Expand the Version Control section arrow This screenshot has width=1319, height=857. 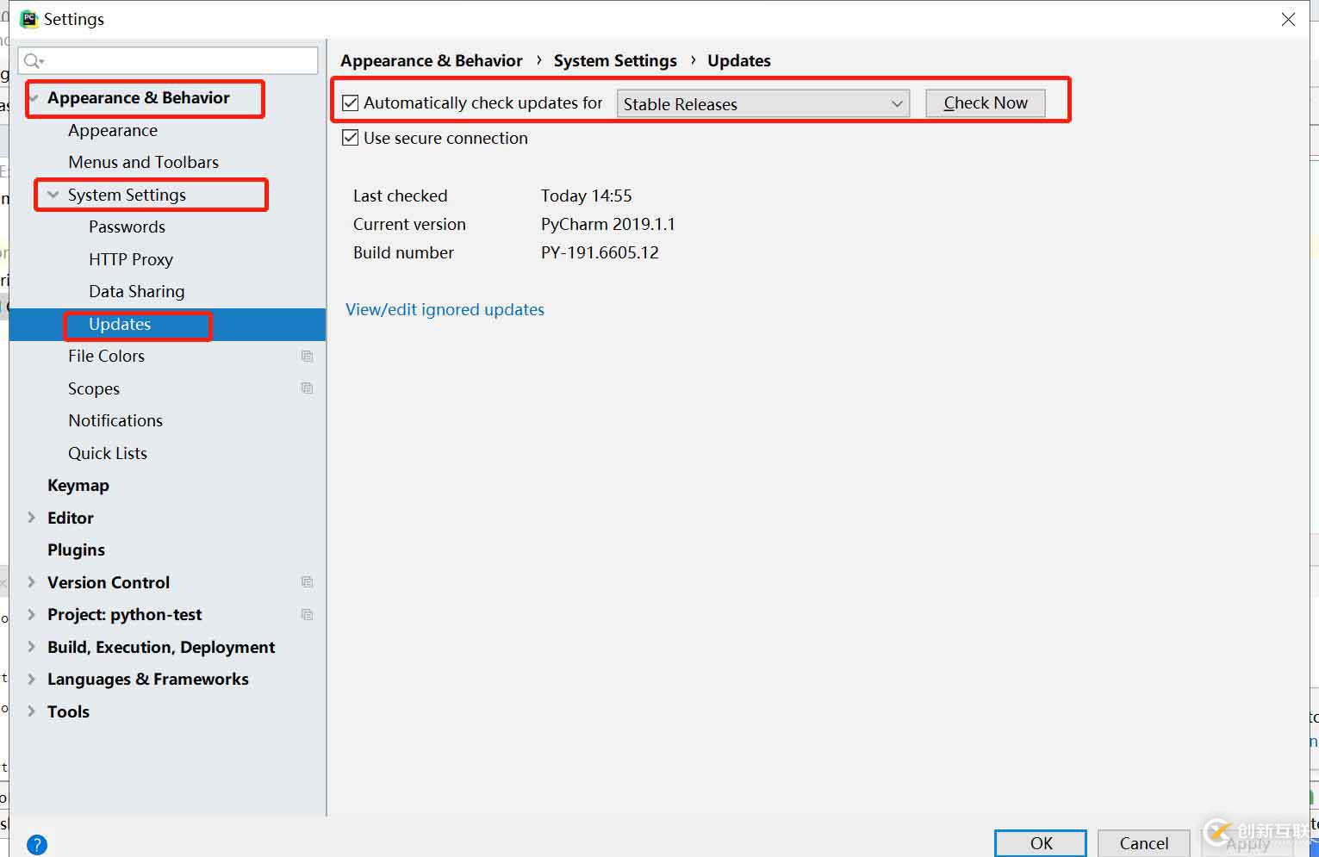pyautogui.click(x=32, y=582)
